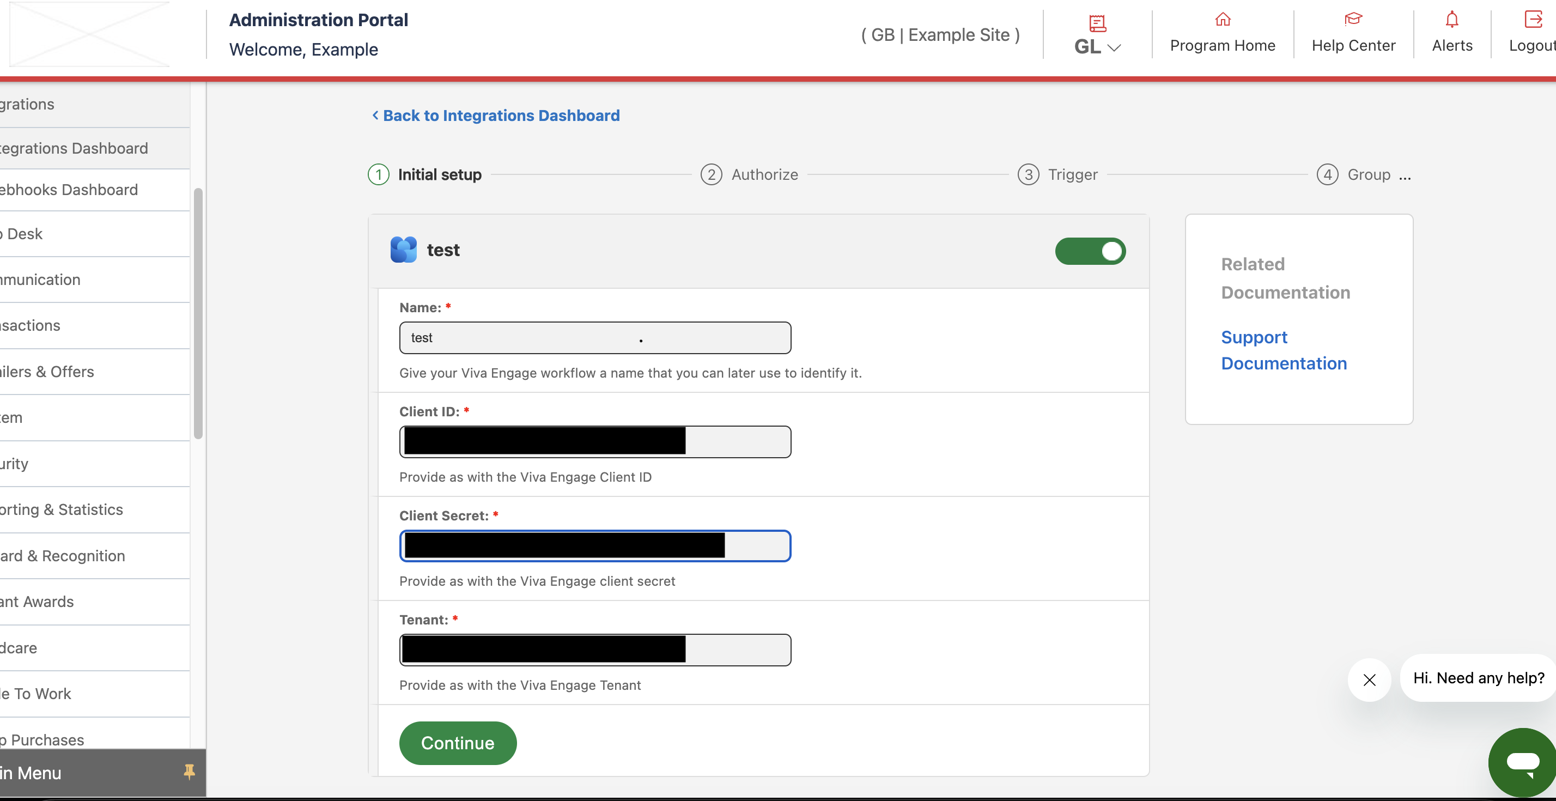Click the Alerts link text
This screenshot has width=1556, height=801.
pos(1452,45)
